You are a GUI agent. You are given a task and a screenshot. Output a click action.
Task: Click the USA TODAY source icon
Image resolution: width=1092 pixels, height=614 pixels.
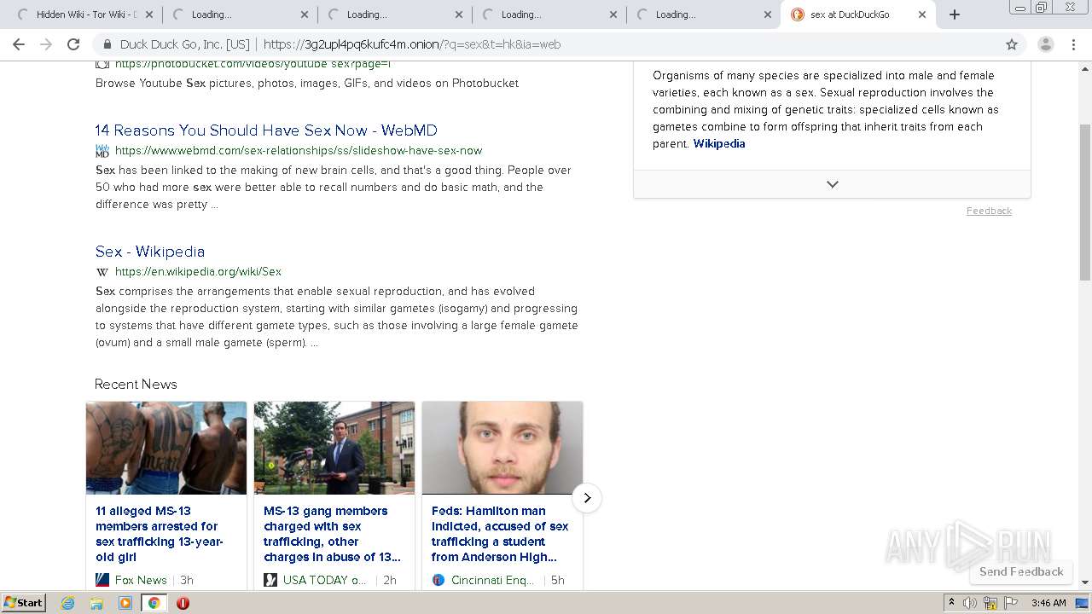[x=270, y=580]
